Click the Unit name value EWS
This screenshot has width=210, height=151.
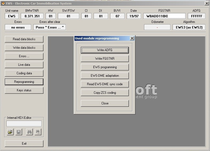click(12, 16)
